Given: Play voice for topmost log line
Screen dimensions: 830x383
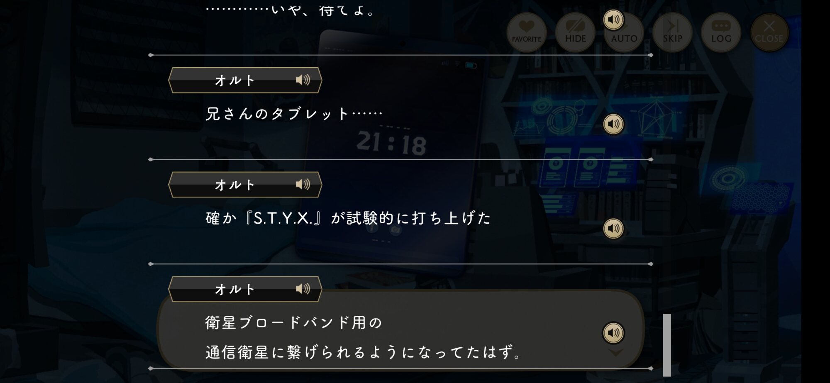Looking at the screenshot, I should [x=613, y=20].
